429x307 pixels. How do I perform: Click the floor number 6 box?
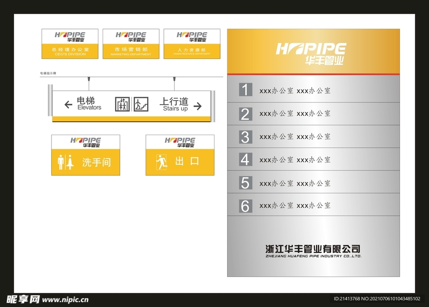coord(246,206)
